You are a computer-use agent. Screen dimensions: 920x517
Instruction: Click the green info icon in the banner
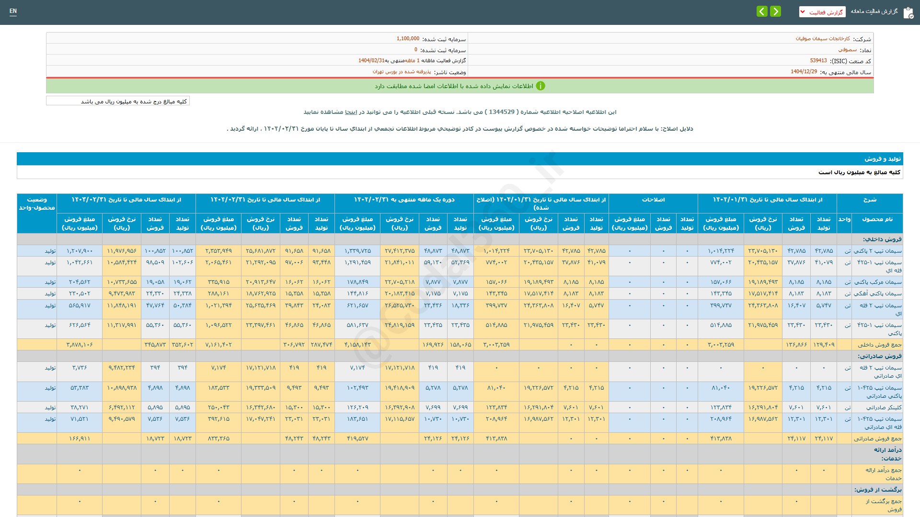tap(540, 86)
